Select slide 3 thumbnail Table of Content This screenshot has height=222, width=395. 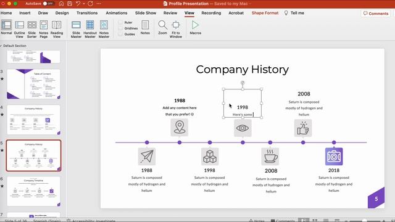33,84
